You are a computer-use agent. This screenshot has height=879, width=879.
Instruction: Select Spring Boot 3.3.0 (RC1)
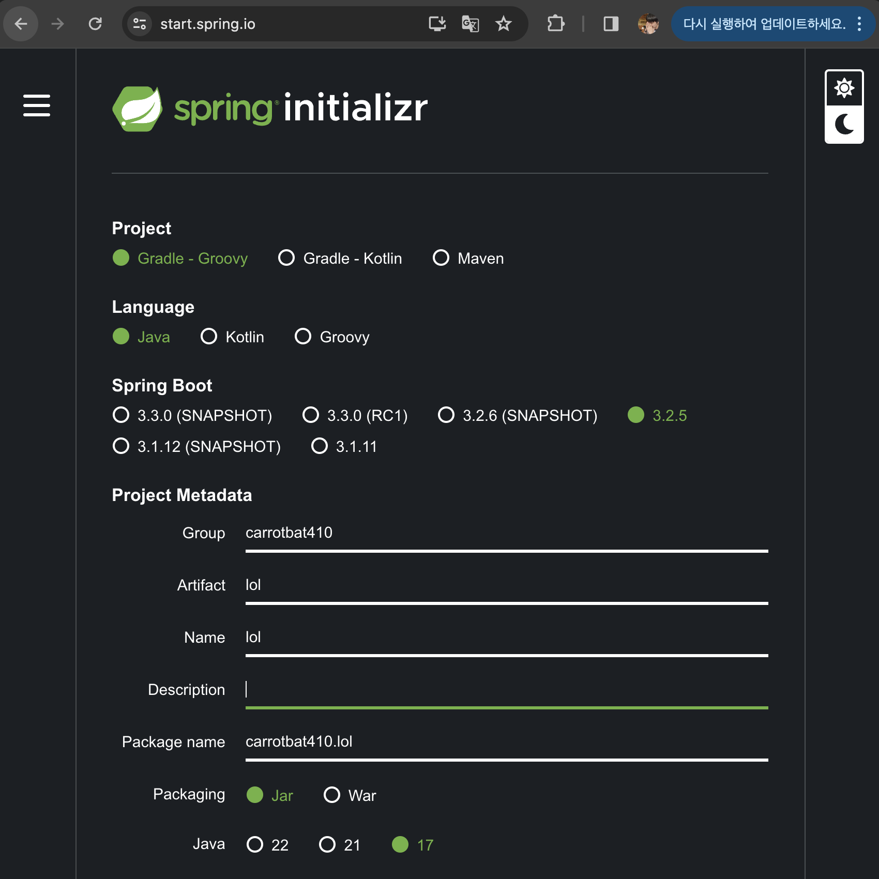click(x=311, y=415)
